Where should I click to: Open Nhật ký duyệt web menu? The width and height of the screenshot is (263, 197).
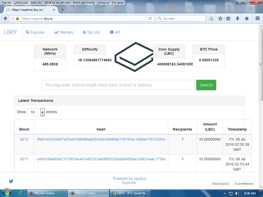point(57,3)
